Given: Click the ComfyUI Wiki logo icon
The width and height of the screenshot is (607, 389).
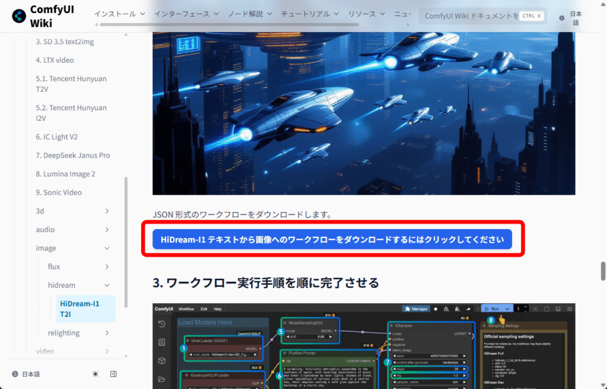Looking at the screenshot, I should pos(19,16).
